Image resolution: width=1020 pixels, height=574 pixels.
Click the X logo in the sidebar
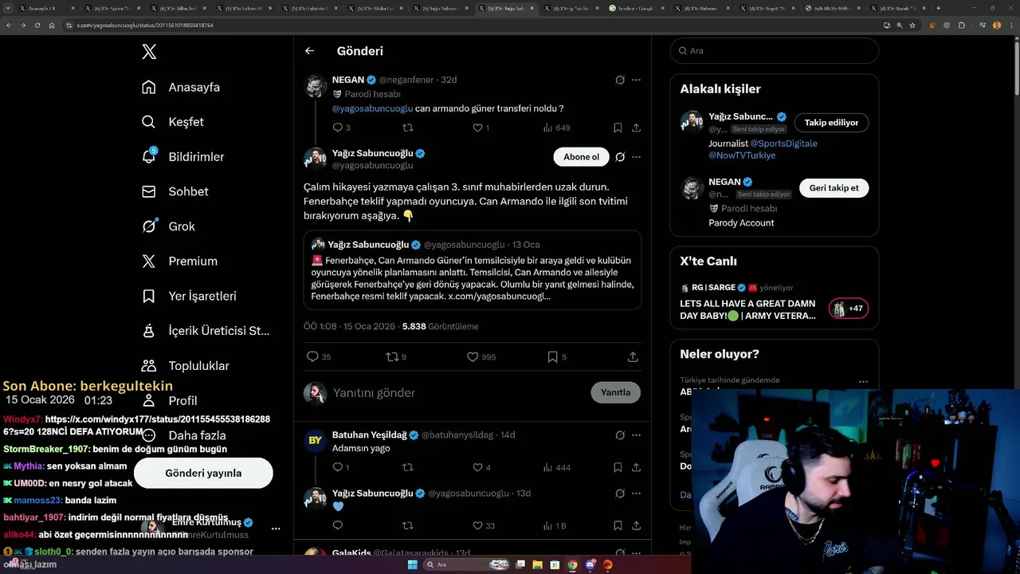point(149,52)
